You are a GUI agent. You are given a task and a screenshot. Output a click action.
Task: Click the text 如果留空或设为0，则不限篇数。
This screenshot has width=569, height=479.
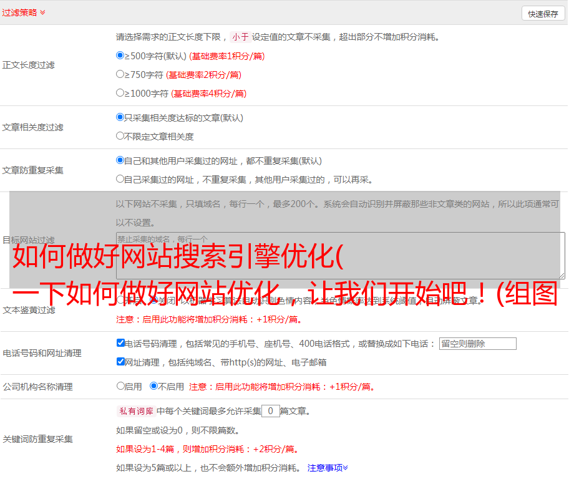[x=178, y=430]
